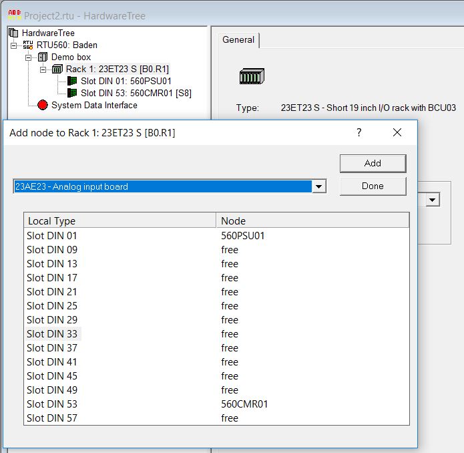The height and width of the screenshot is (453, 464).
Task: Select the Slot DIN 37 row
Action: [x=216, y=348]
